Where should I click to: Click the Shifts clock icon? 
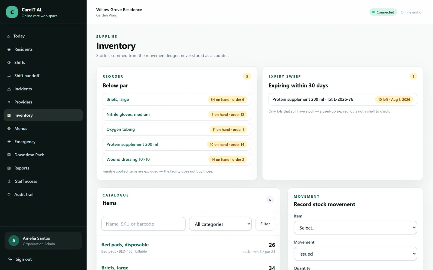9,62
